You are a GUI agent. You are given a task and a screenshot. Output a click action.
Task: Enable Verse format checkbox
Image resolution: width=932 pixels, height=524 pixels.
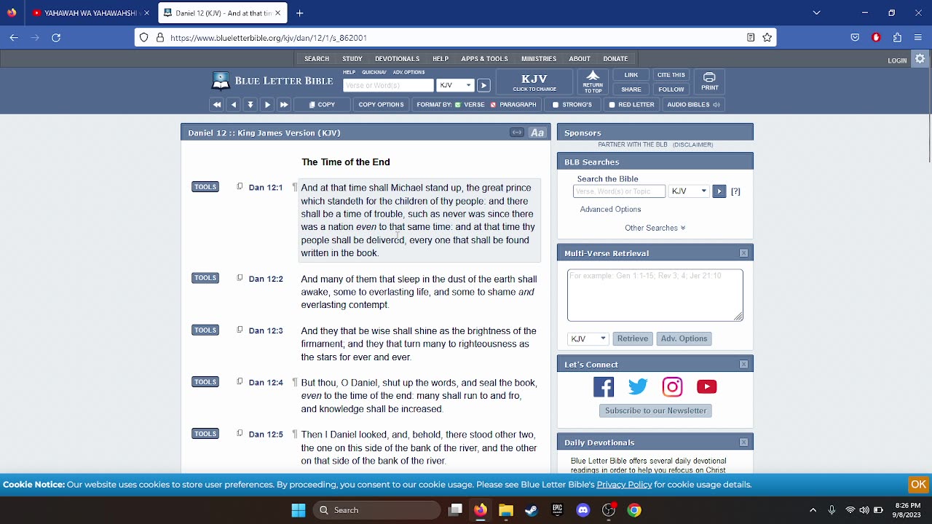[x=458, y=105]
